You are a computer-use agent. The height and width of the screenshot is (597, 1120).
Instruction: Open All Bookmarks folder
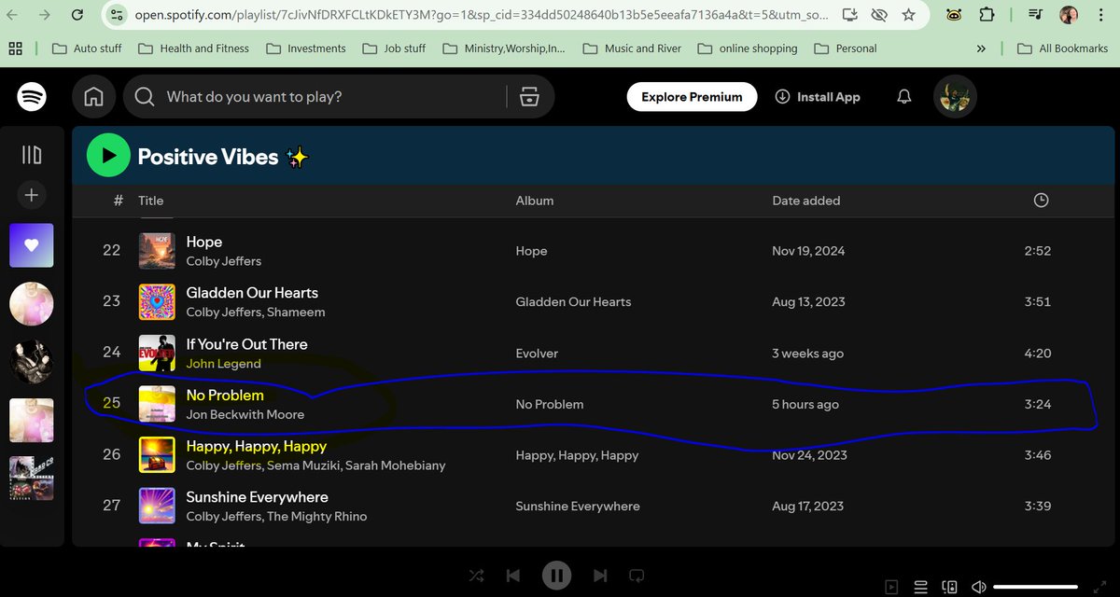(1062, 49)
